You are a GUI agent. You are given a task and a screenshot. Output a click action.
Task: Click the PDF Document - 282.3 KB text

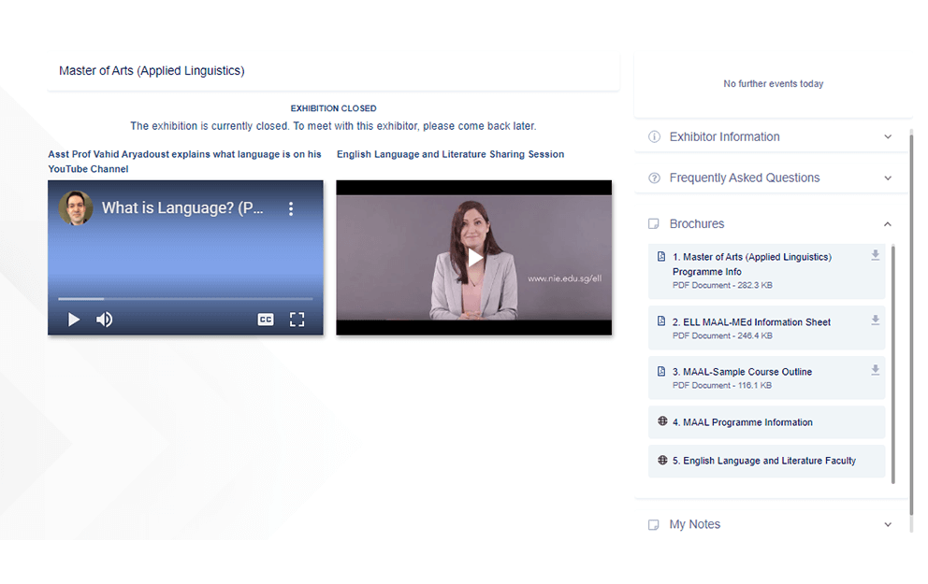point(722,286)
